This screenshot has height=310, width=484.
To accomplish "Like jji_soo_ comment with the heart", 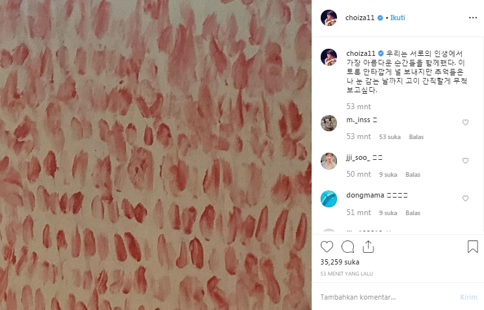I will [465, 161].
